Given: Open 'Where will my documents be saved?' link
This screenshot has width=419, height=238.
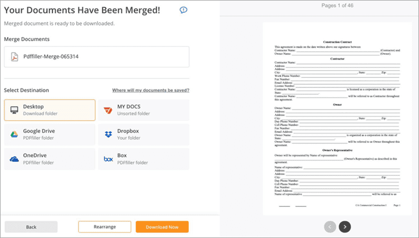Looking at the screenshot, I should pyautogui.click(x=150, y=90).
